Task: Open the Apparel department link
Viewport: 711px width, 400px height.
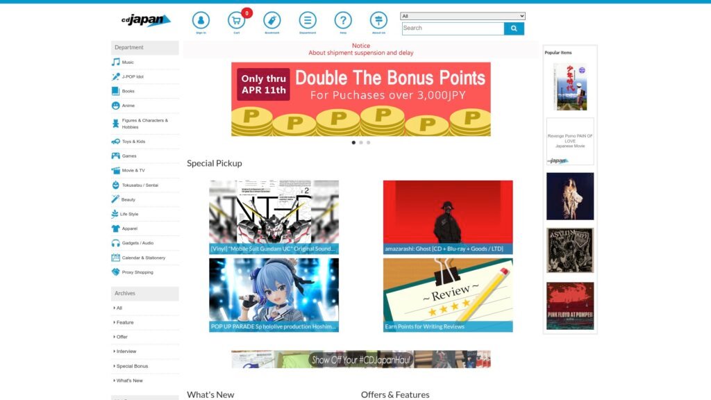Action: [x=130, y=228]
